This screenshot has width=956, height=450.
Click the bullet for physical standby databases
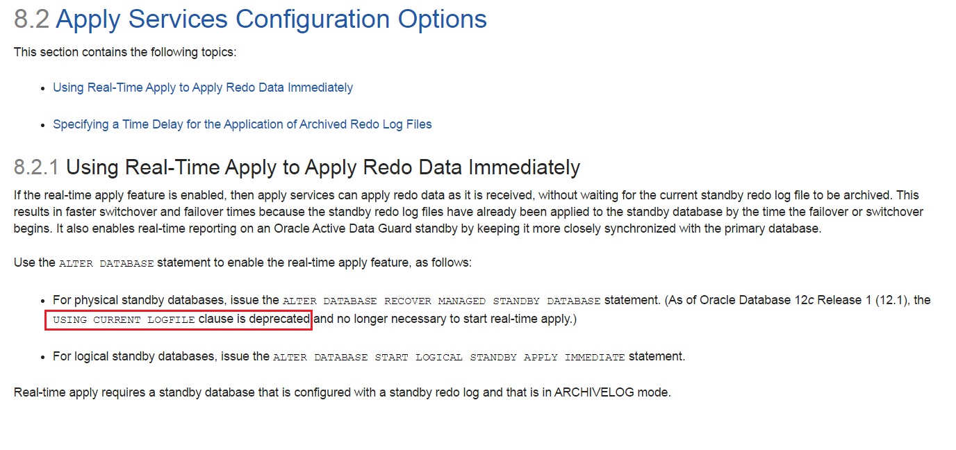coord(44,301)
